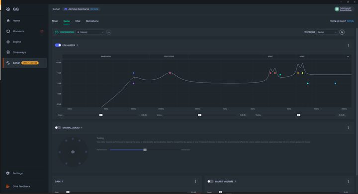Play the test sound

(342, 32)
